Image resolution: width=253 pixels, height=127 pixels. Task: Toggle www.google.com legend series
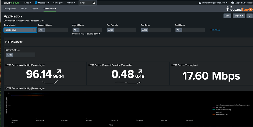[222, 114]
